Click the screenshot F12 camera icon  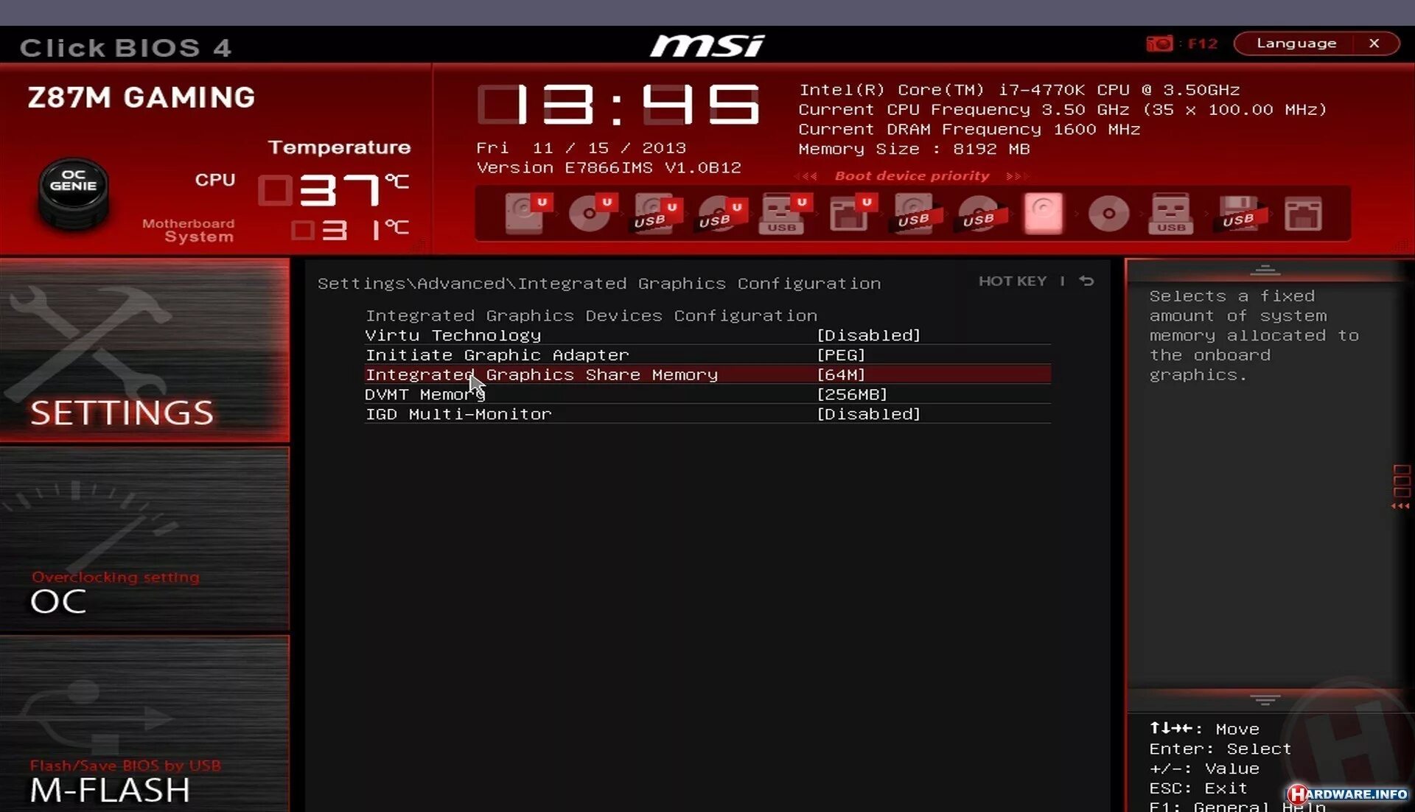tap(1159, 43)
